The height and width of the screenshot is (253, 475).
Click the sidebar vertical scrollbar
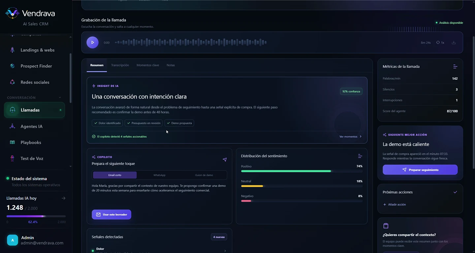(70, 78)
